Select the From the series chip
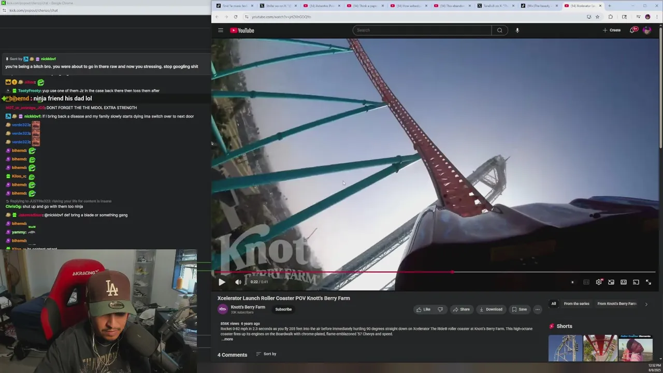 [x=576, y=304]
